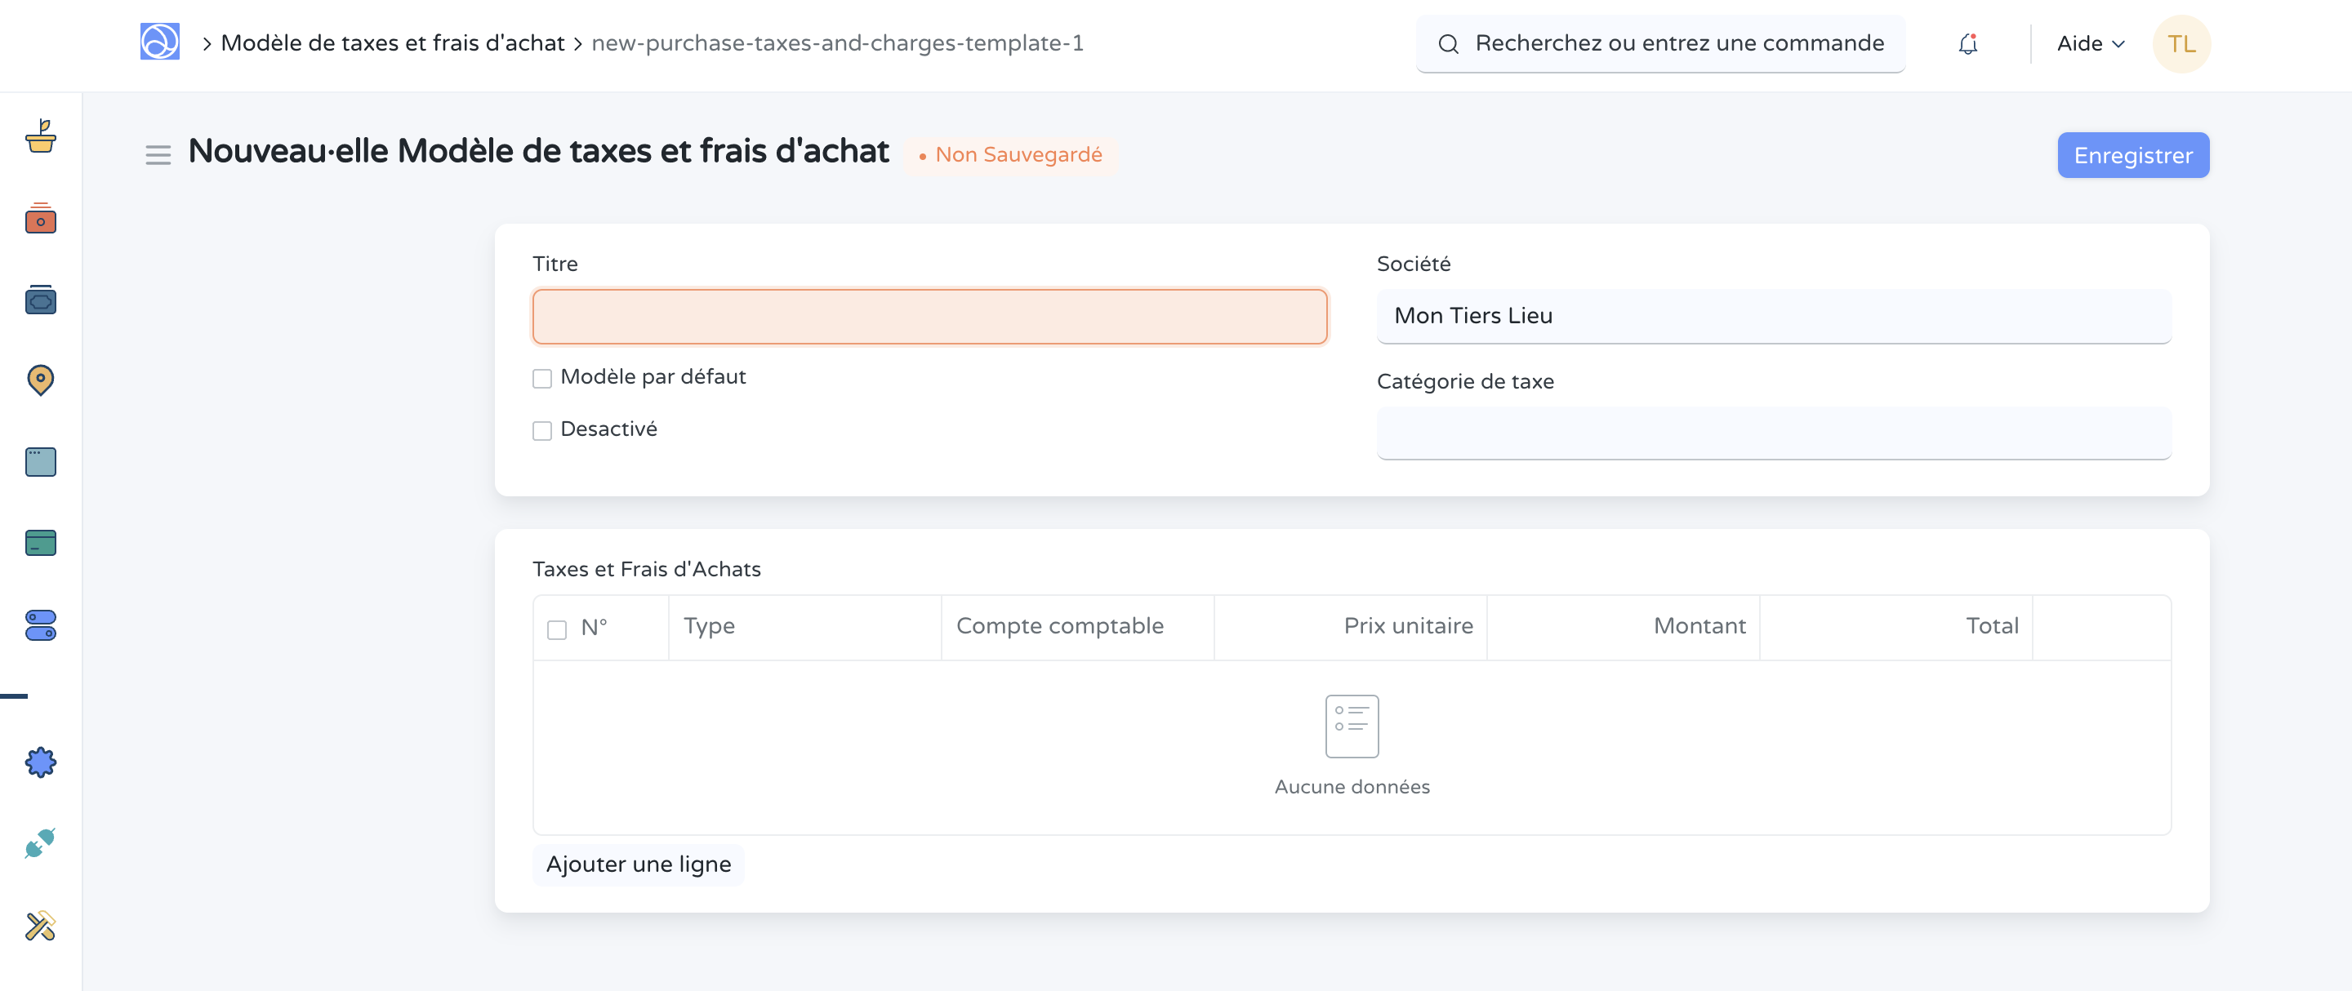2352x991 pixels.
Task: Open the red wallet sidebar icon
Action: tap(40, 219)
